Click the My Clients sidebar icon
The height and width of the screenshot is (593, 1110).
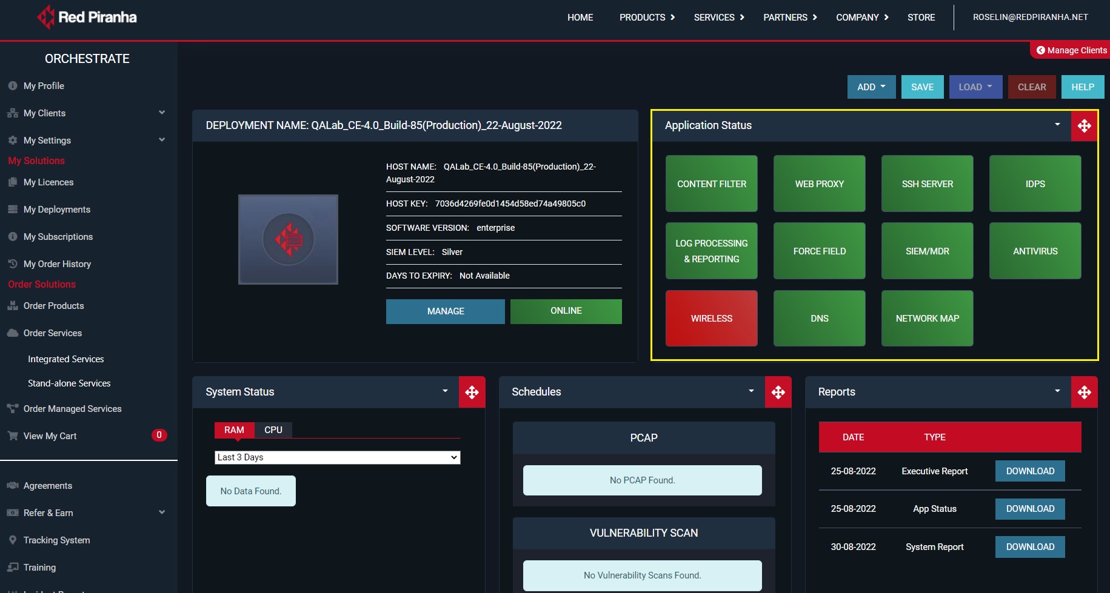tap(13, 113)
